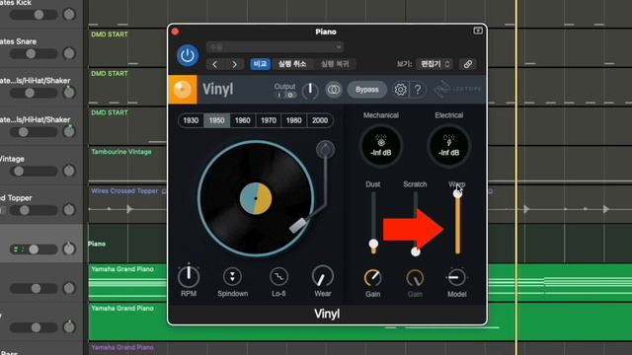632x355 pixels.
Task: Open the 편집기 view dropdown
Action: (x=434, y=64)
